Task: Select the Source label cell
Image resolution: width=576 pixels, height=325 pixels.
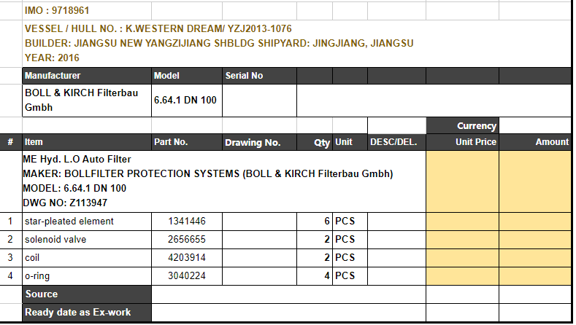Action: (x=86, y=294)
